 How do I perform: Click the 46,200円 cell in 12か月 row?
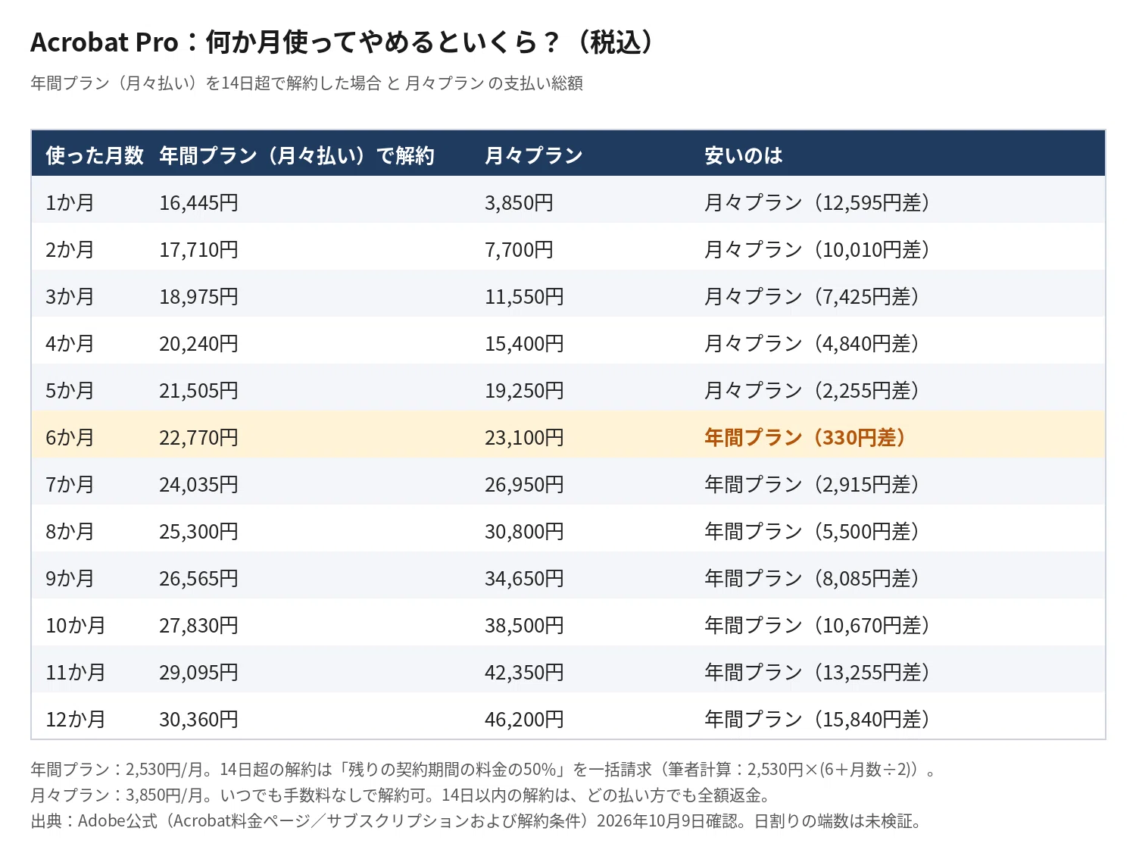524,719
